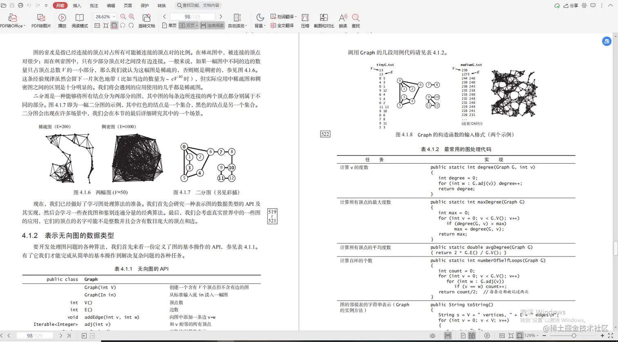Toggle eye protection mode in status bar

[432, 335]
